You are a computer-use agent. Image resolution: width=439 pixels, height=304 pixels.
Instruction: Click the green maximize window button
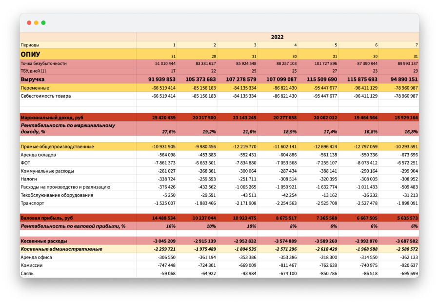coord(43,23)
